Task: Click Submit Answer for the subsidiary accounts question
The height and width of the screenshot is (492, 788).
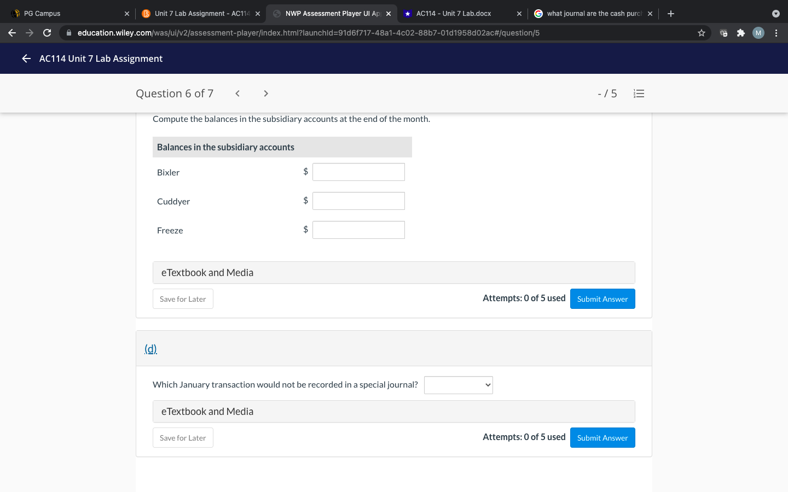Action: click(602, 298)
